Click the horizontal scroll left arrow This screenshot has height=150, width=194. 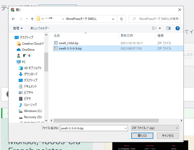pos(51,120)
